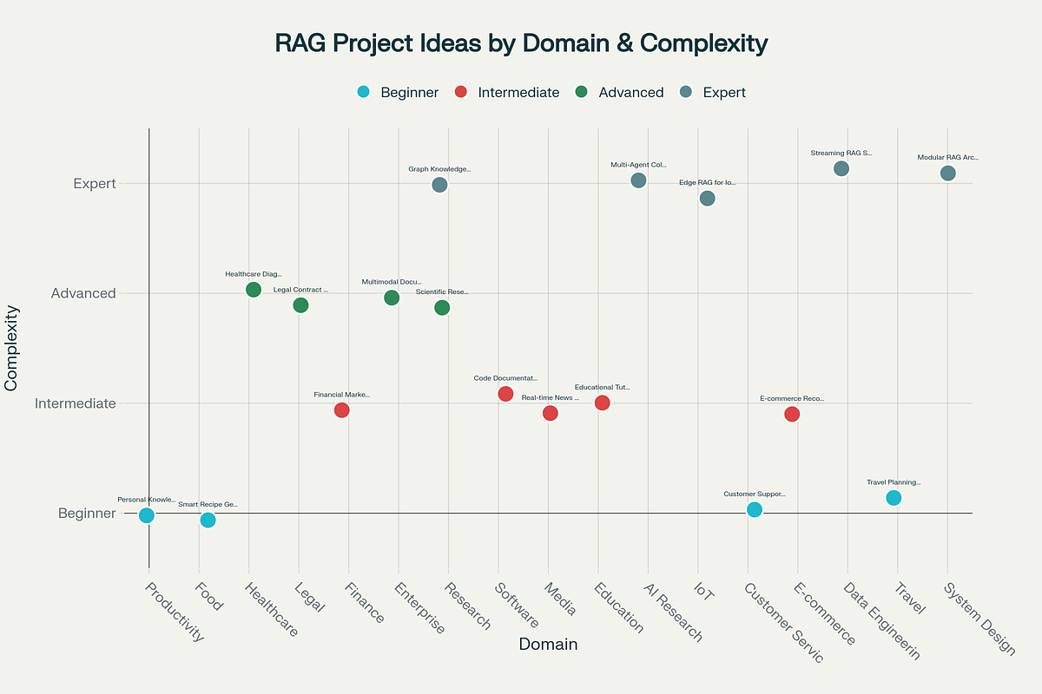Click the Travel x-axis label
Viewport: 1042px width, 694px height.
[909, 598]
